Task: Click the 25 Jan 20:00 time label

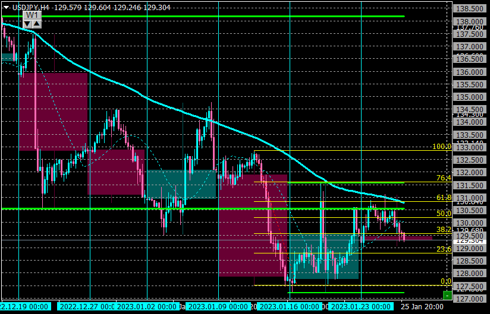Action: 422,306
